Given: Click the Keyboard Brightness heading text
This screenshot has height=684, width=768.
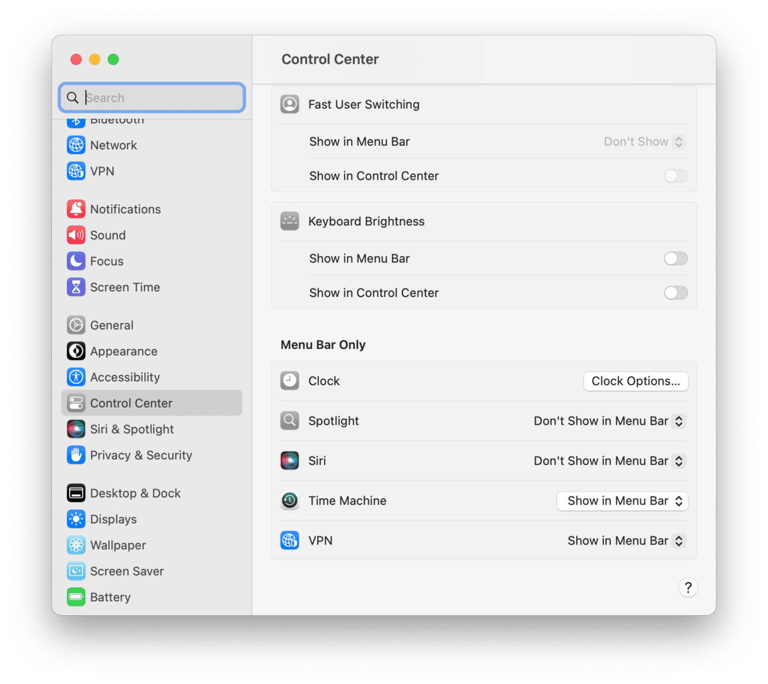Looking at the screenshot, I should coord(366,221).
